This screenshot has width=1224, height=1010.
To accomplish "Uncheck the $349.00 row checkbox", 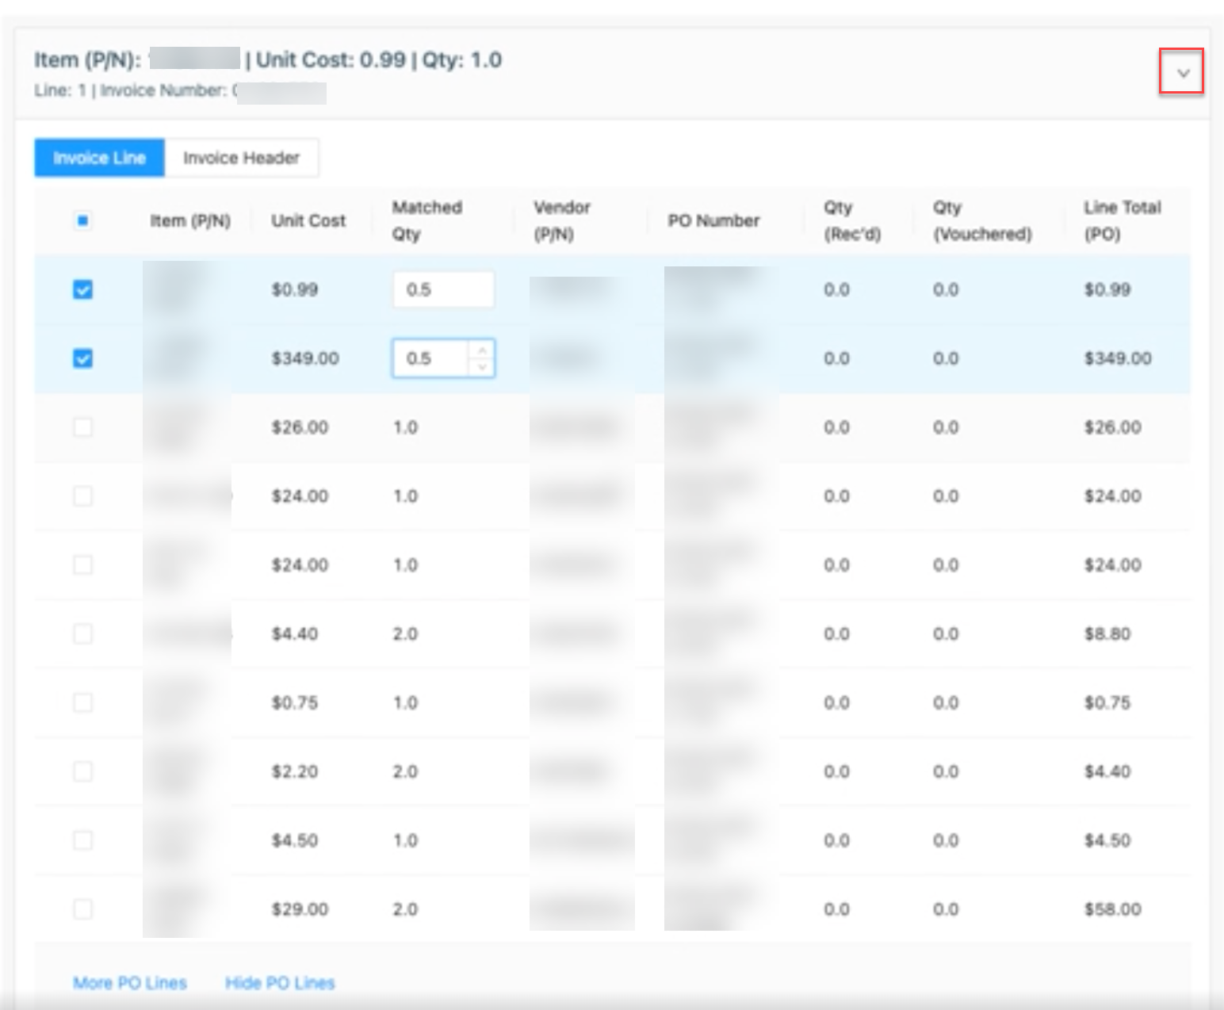I will pyautogui.click(x=82, y=358).
